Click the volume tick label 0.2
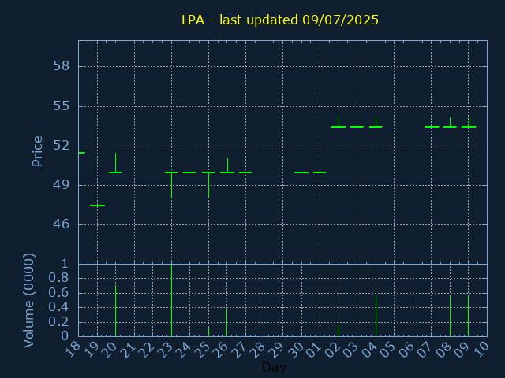Screen dimensions: 505x378 (x=58, y=322)
